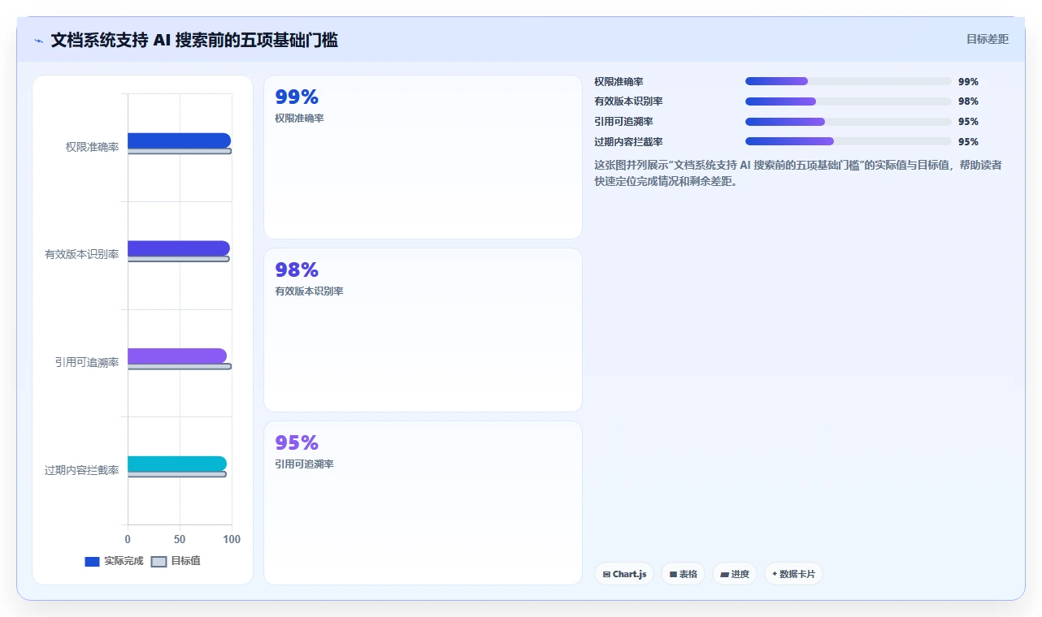
Task: Click the 98% 有效版本识别率 data card
Action: tap(423, 330)
